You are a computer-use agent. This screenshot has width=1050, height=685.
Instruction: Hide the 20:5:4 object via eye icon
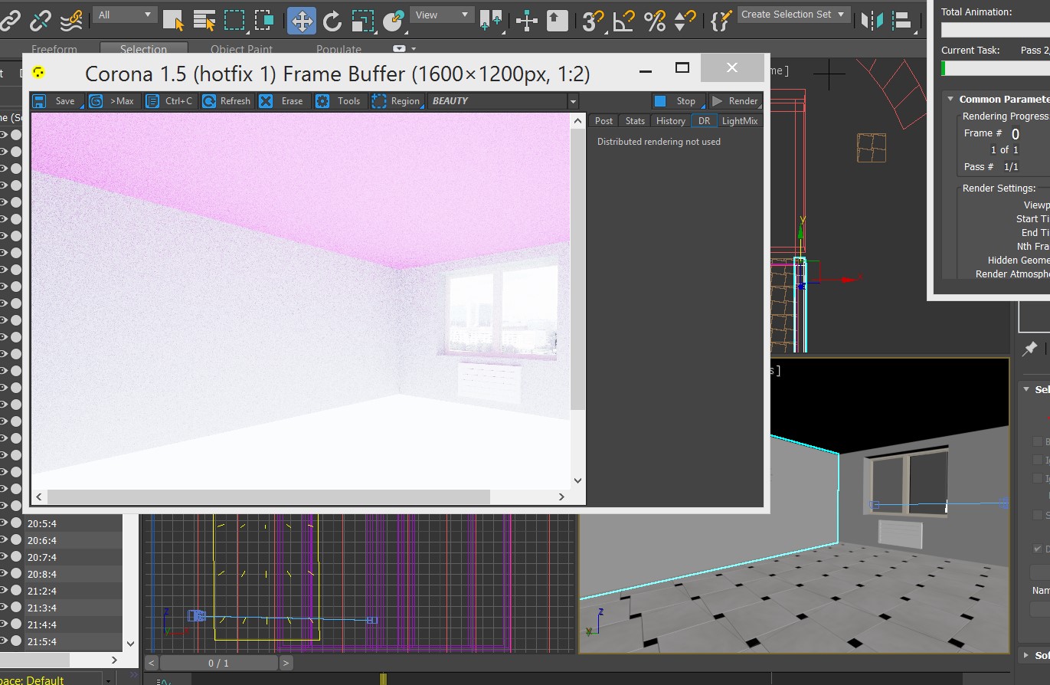(4, 523)
